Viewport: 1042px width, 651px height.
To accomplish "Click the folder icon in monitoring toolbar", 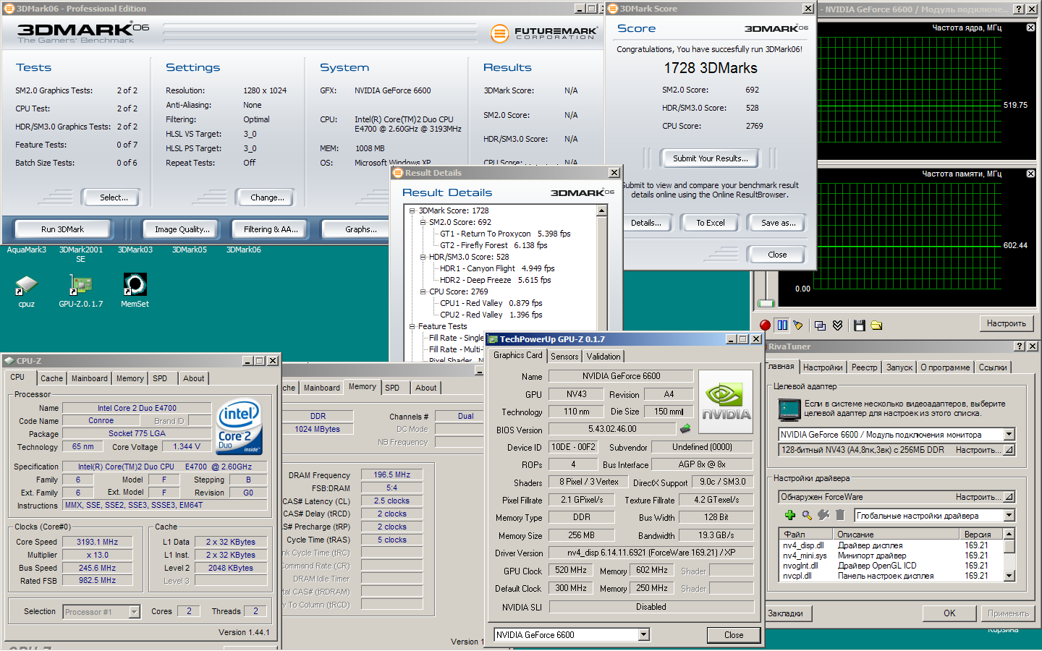I will [x=876, y=325].
